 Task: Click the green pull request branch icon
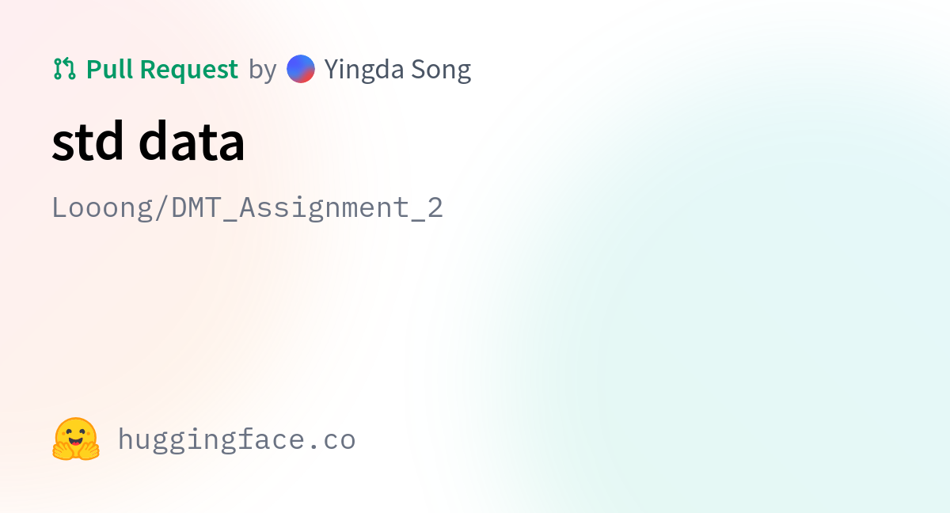[64, 70]
